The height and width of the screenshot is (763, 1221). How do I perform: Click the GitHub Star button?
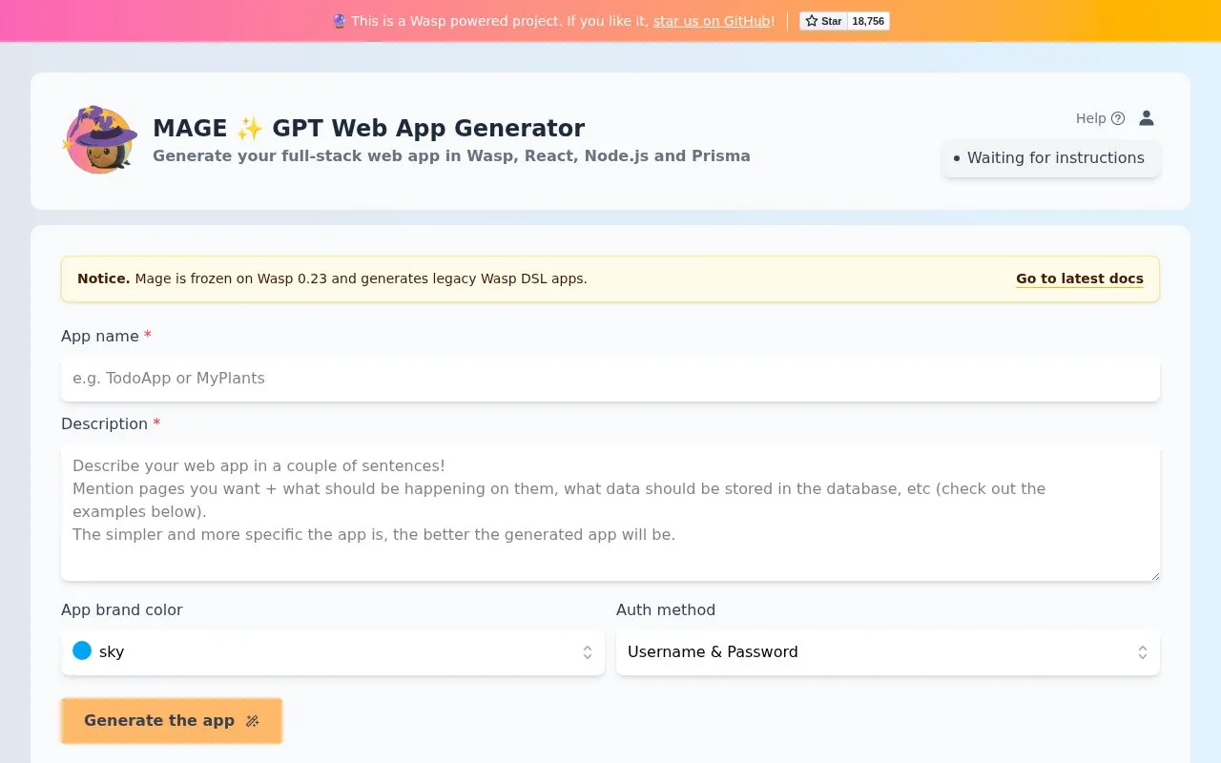coord(823,21)
